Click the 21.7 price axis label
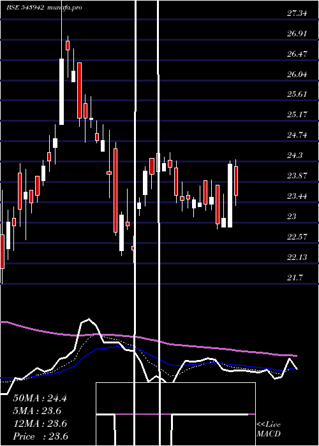319x446 pixels. pyautogui.click(x=295, y=277)
